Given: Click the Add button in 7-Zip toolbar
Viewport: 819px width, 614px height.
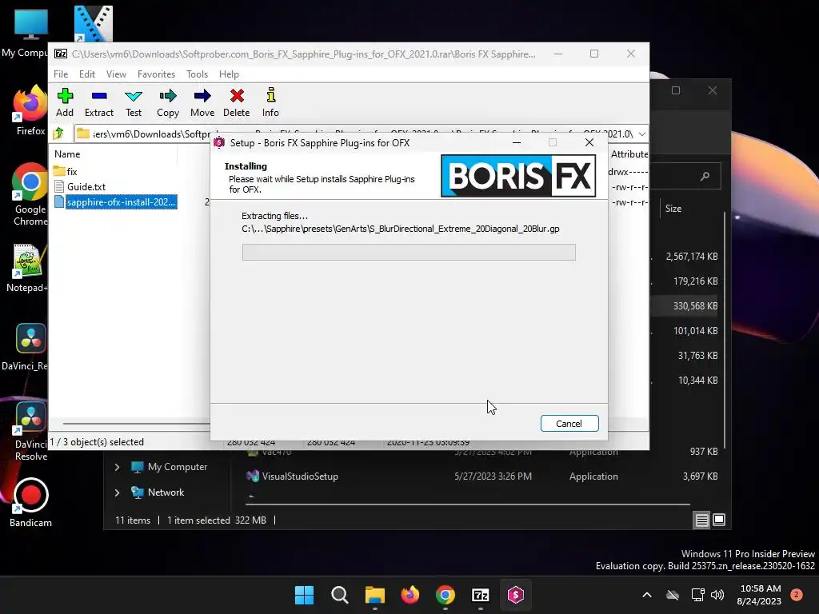Looking at the screenshot, I should click(x=65, y=102).
